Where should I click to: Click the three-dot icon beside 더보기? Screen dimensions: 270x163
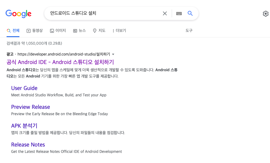pos(113,31)
